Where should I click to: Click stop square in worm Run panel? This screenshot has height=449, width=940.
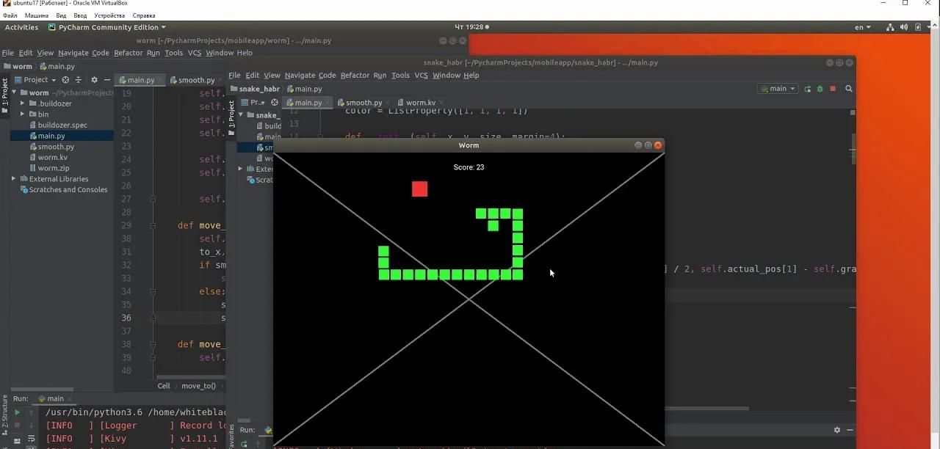click(18, 425)
